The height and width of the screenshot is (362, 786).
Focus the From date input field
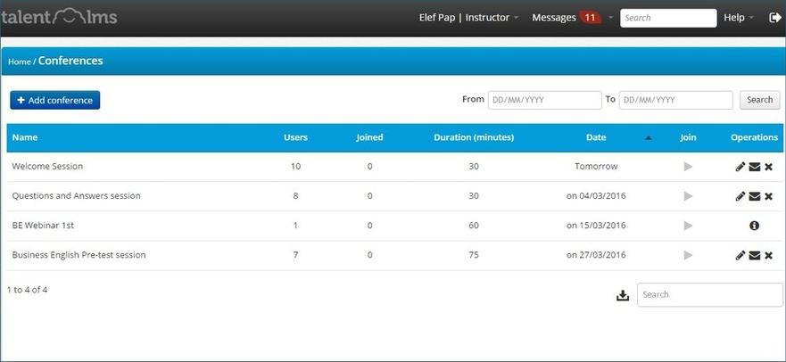tap(544, 100)
